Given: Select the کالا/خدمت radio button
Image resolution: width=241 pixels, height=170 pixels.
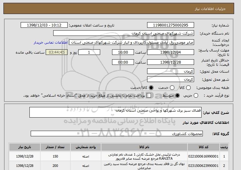Looking at the screenshot, I should [x=151, y=88].
